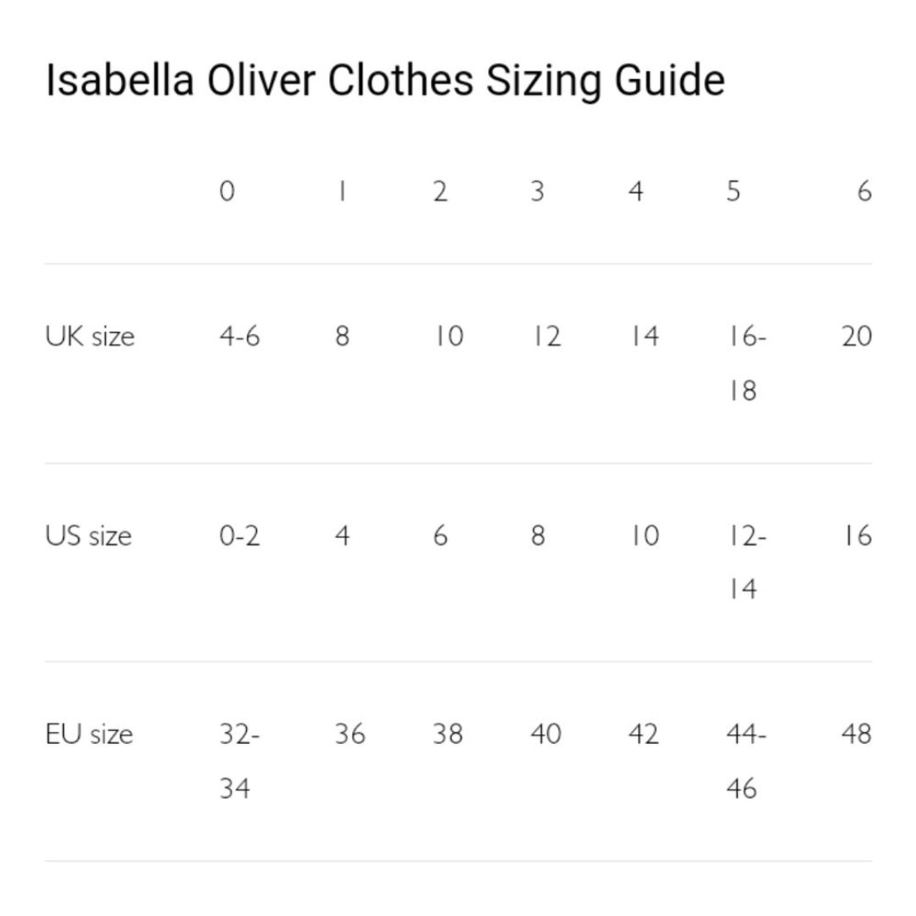Click the US size 16 cell
Screen dimensions: 916x916
tap(857, 536)
